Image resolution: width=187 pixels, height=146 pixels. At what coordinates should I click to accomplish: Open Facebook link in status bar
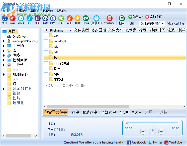pyautogui.click(x=136, y=142)
